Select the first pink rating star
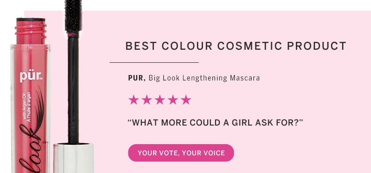The width and height of the screenshot is (371, 173). click(133, 100)
